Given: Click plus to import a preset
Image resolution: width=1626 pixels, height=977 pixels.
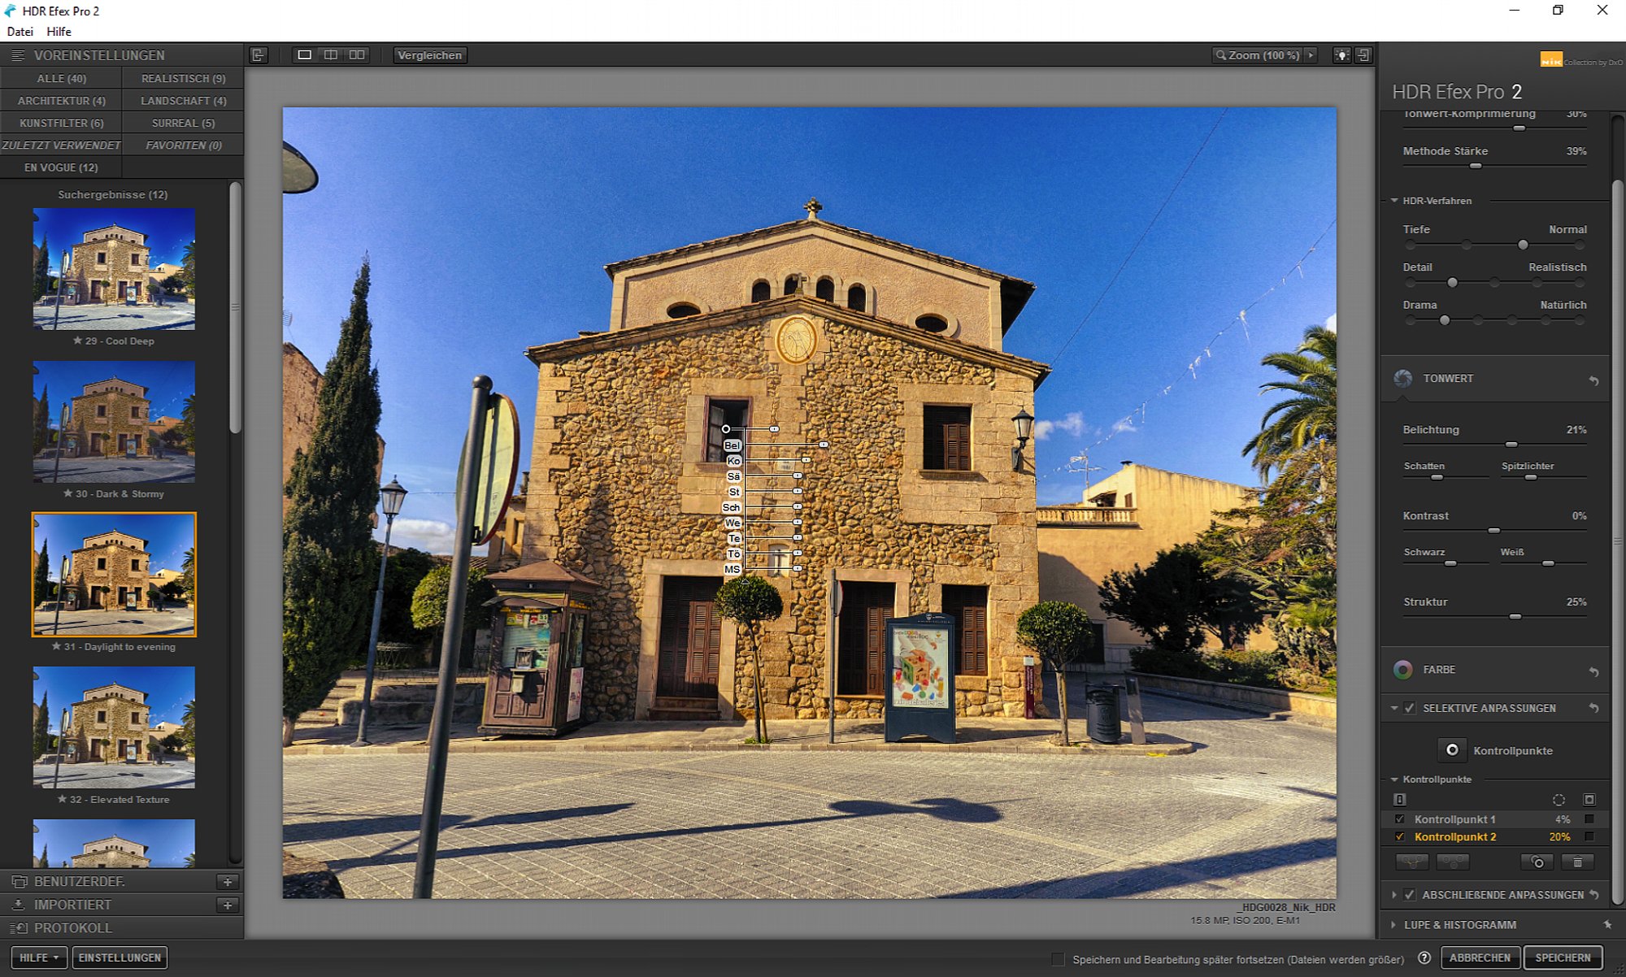Looking at the screenshot, I should click(x=228, y=905).
